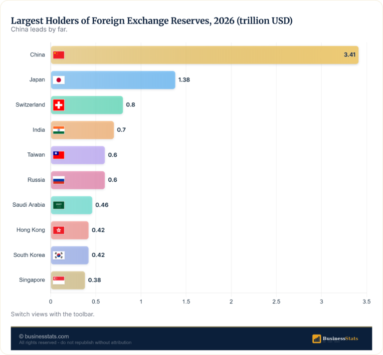Click the x-axis tick label 1.5
This screenshot has width=383, height=355.
(186, 302)
